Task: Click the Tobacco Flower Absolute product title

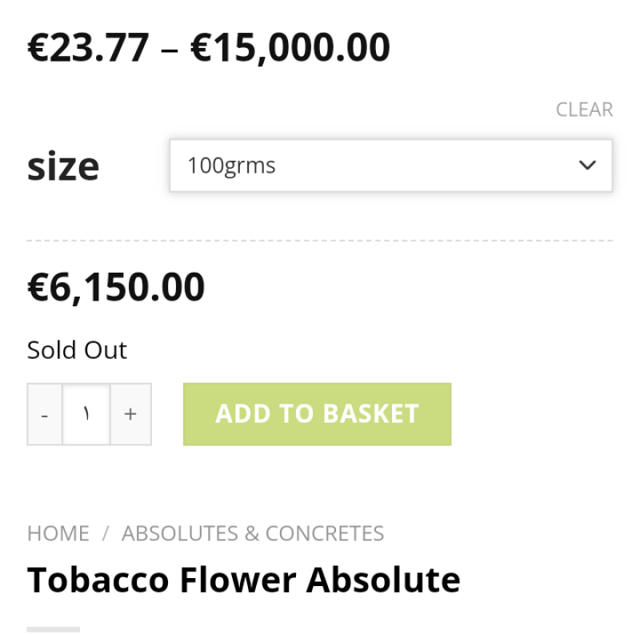Action: point(243,580)
